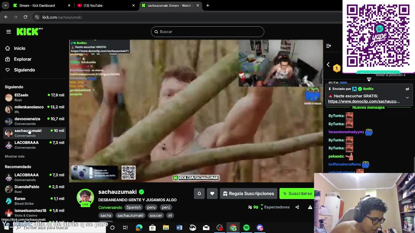Open Mail app from taskbar
This screenshot has height=233, width=415.
coord(206,228)
